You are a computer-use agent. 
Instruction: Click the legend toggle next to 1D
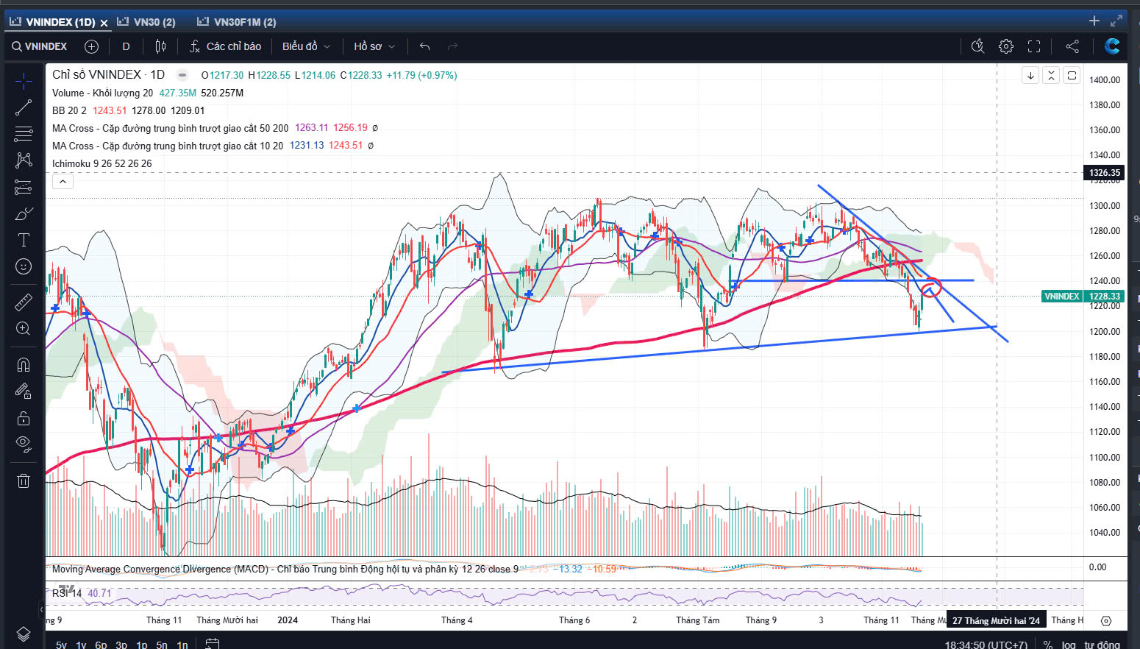(x=182, y=75)
